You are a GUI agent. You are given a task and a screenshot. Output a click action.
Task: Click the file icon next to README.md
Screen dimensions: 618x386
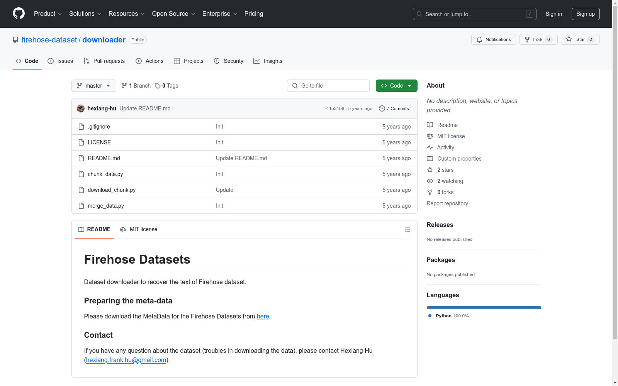click(x=81, y=158)
